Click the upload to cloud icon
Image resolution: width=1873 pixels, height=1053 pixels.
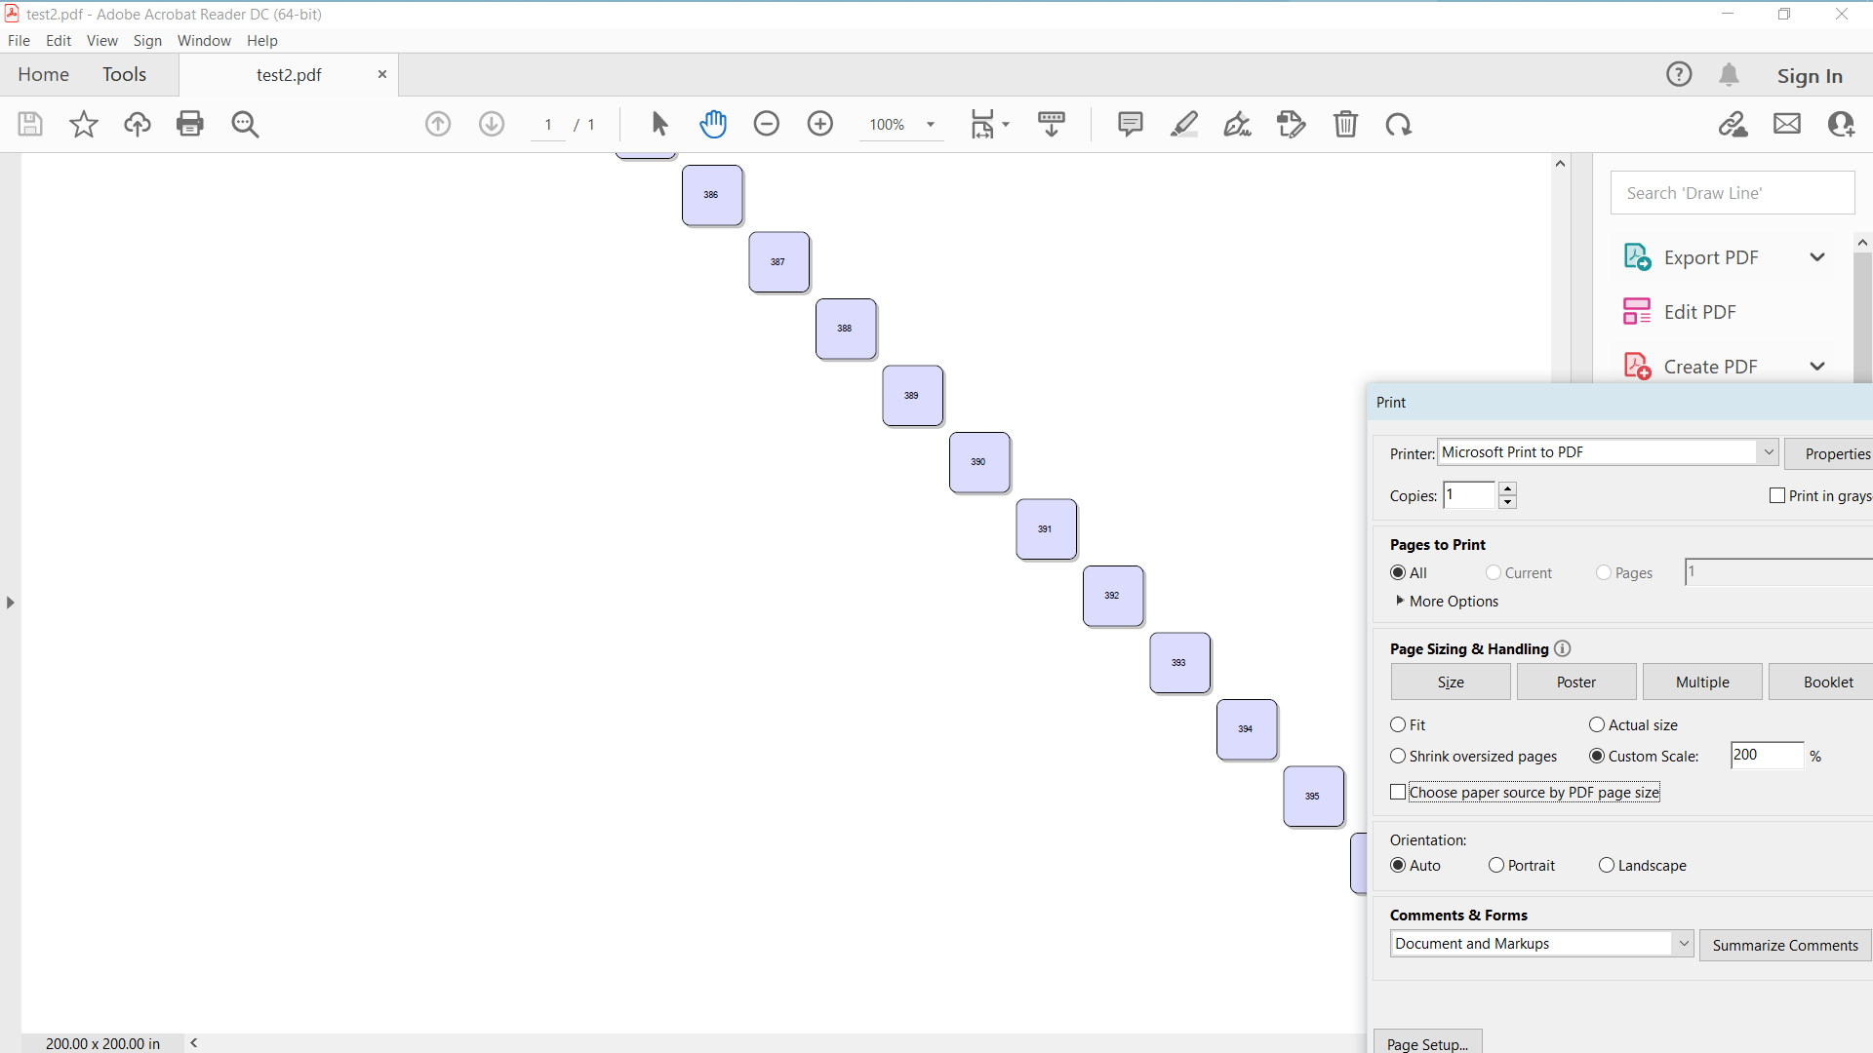(x=137, y=124)
